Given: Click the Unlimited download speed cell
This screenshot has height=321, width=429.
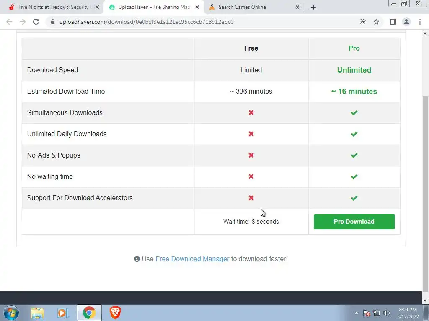Looking at the screenshot, I should [x=354, y=70].
